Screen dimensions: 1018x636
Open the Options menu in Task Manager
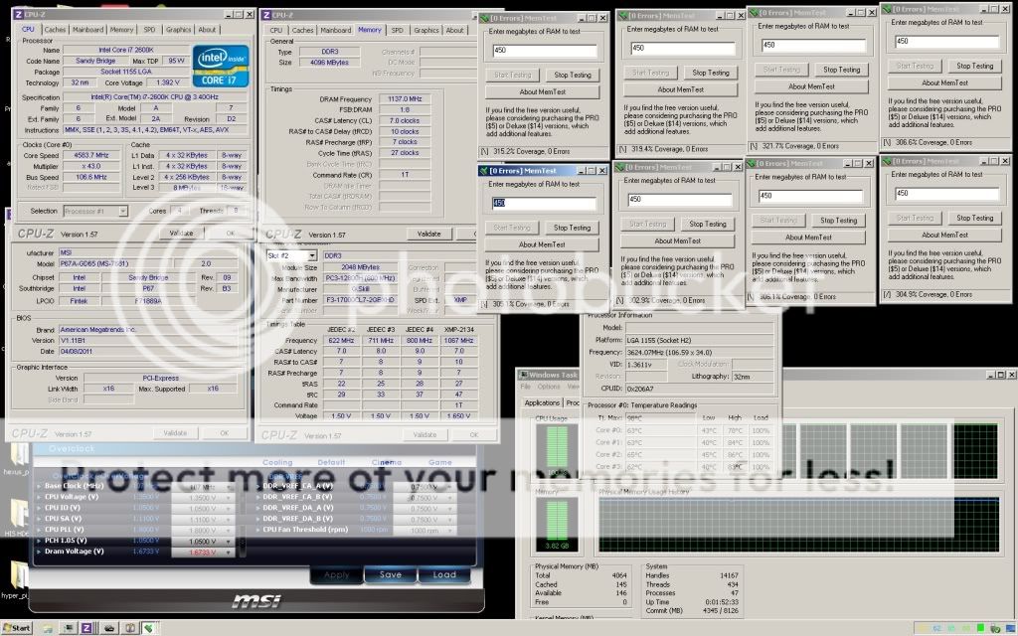click(550, 387)
